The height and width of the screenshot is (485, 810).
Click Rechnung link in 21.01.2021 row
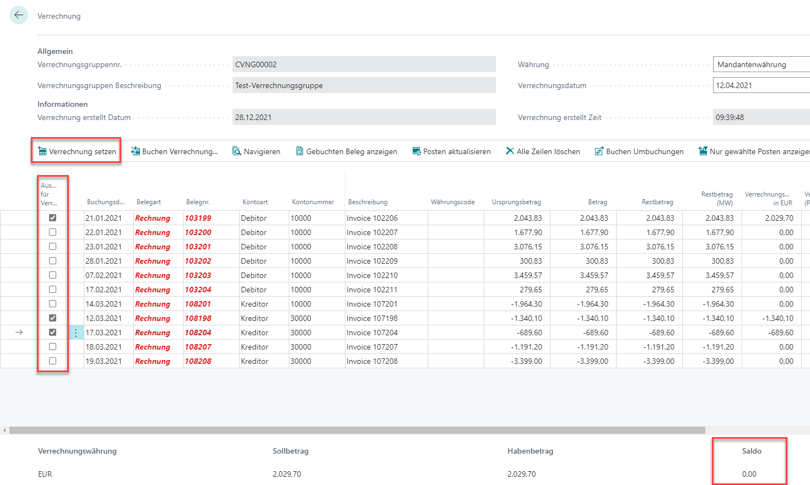point(153,218)
